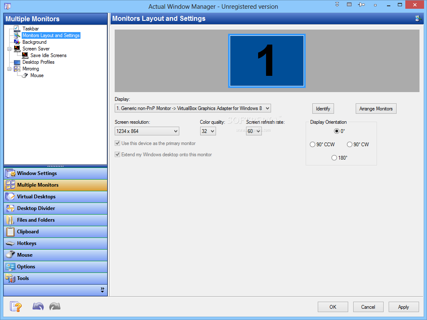This screenshot has width=427, height=320.
Task: Select the 180° orientation option
Action: coord(334,158)
